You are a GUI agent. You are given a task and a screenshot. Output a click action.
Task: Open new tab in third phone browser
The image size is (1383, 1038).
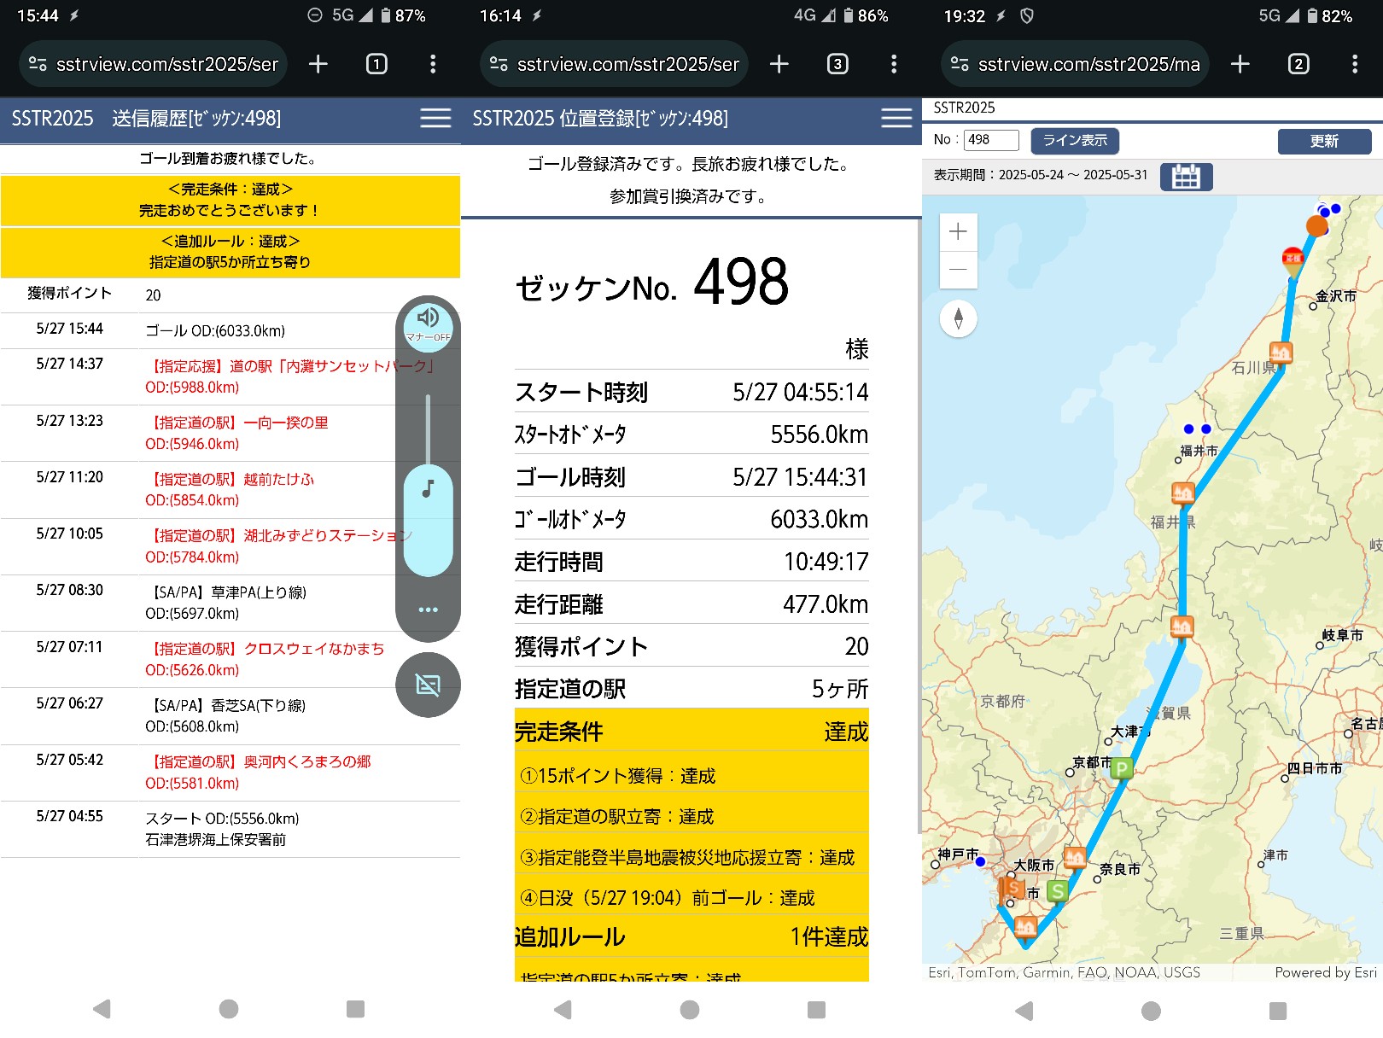click(x=1240, y=64)
